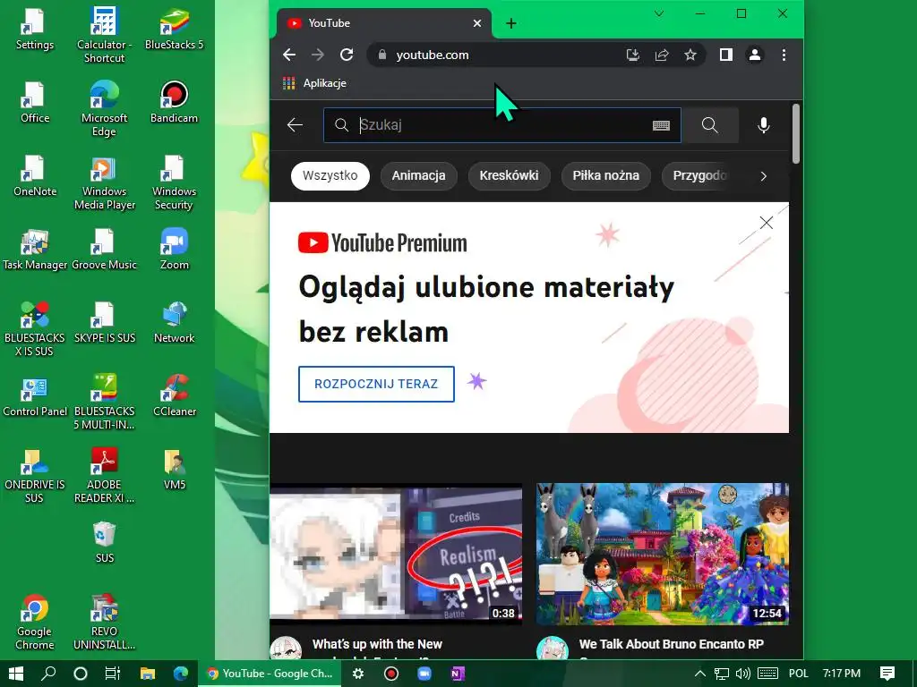Show more filter chips with right chevron
The width and height of the screenshot is (917, 687).
point(763,176)
